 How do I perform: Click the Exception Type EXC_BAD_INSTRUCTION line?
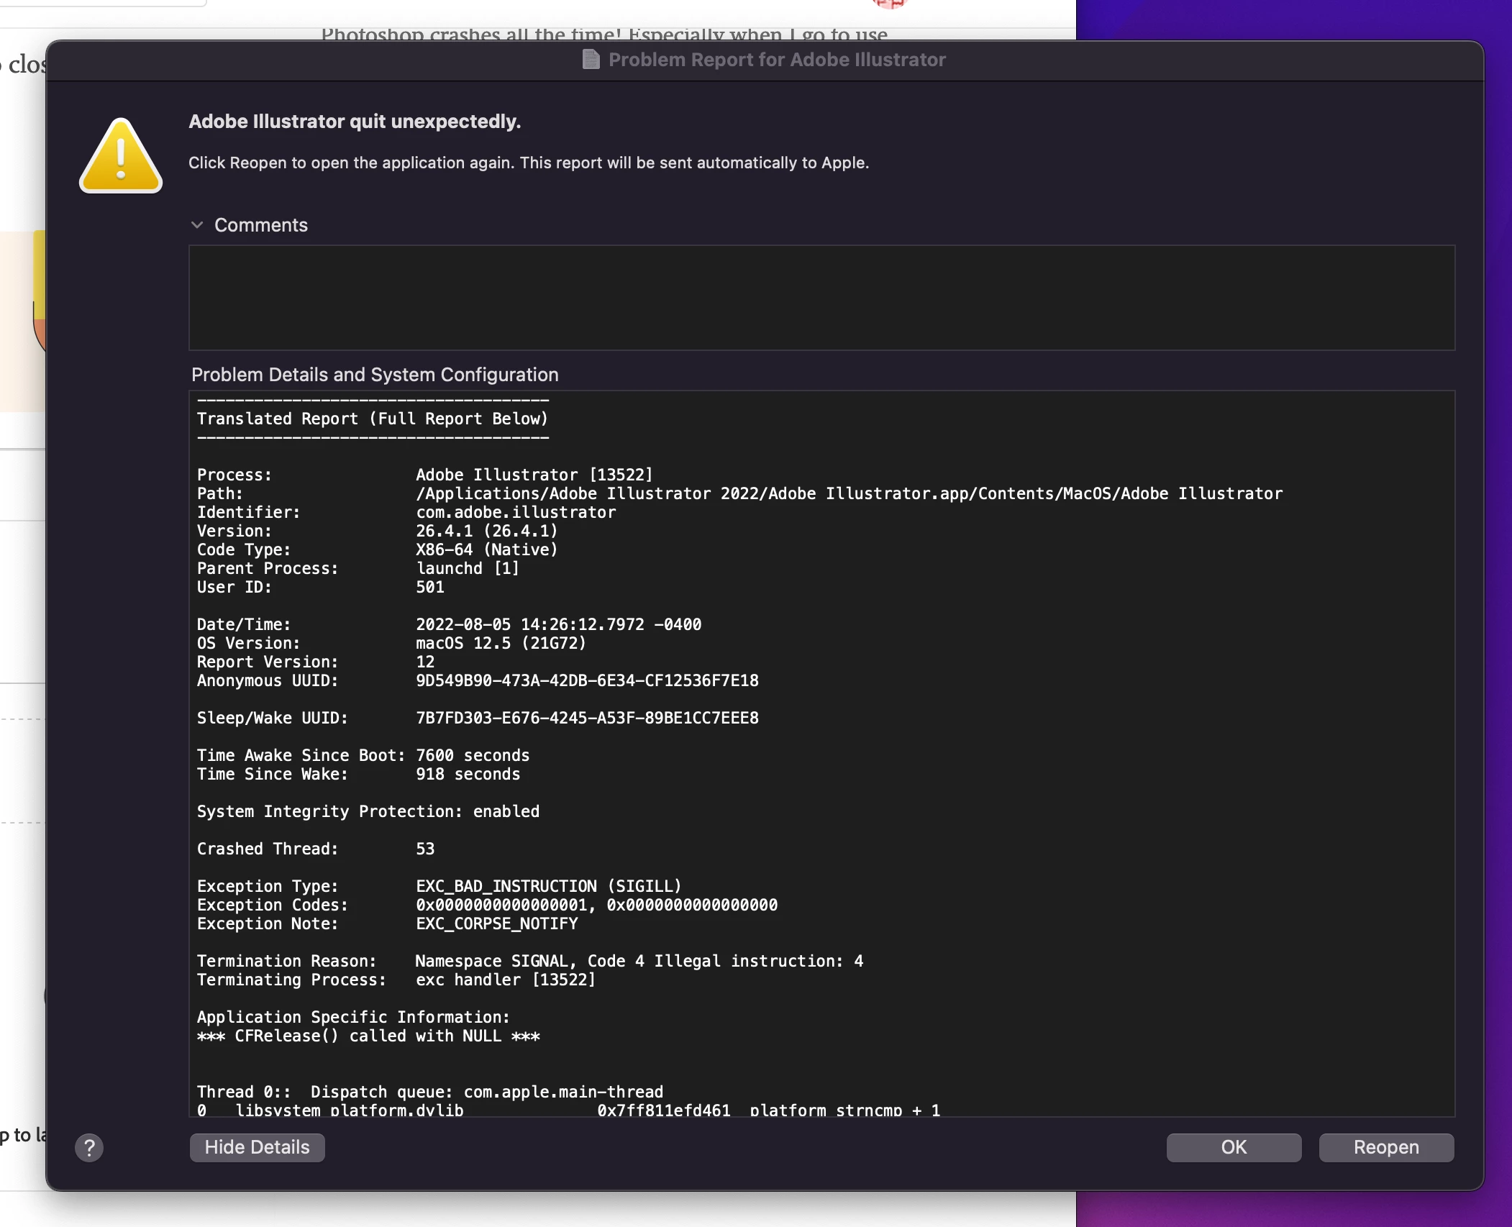pos(439,886)
